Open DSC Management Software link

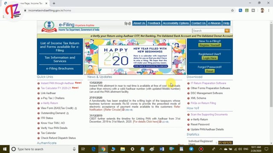point(206,93)
